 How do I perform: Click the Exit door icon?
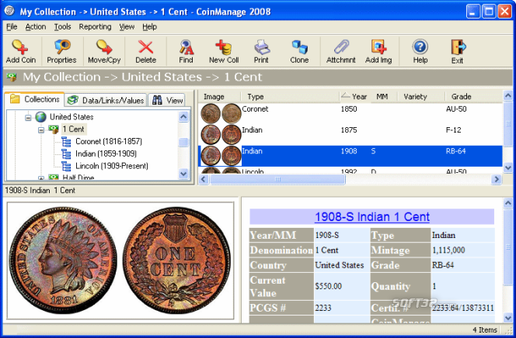pos(458,47)
